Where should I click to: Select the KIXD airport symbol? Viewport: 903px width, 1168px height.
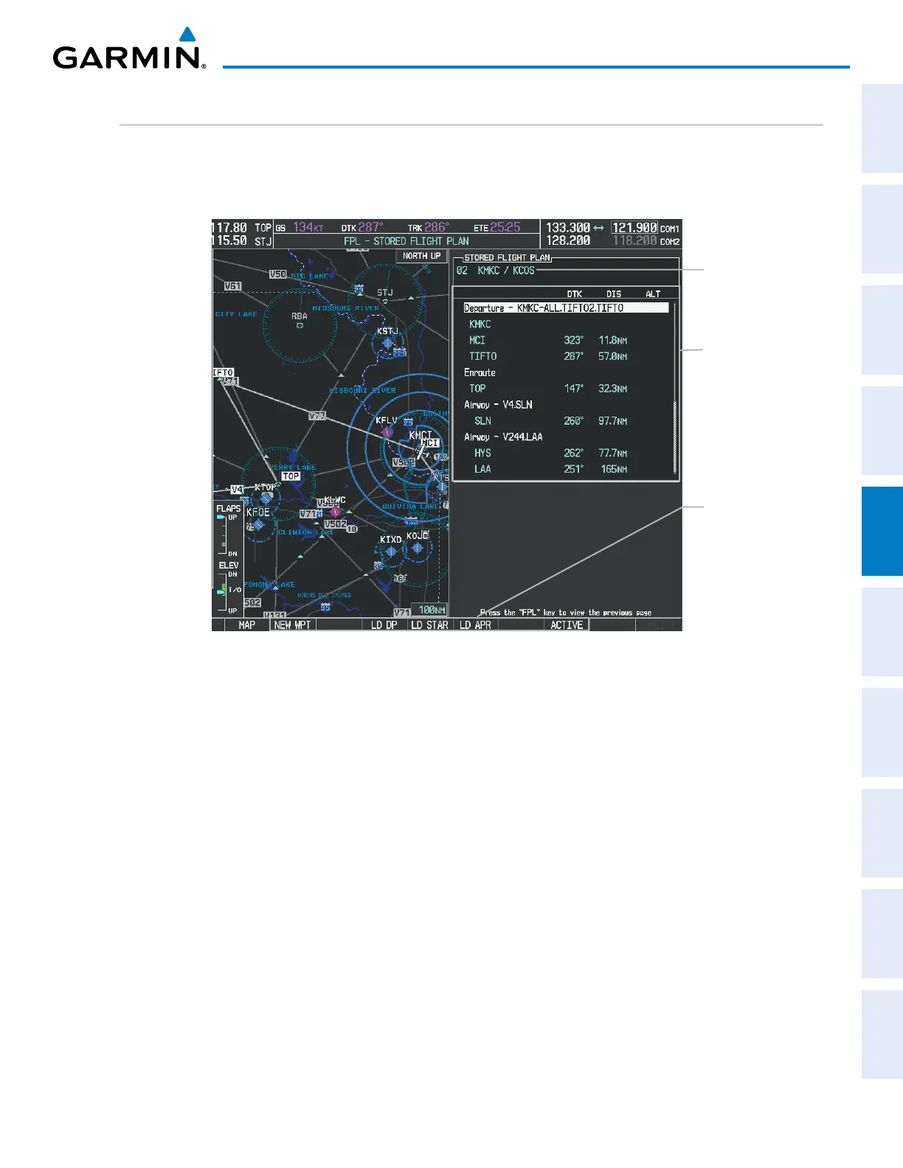pos(391,552)
